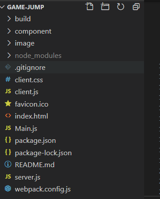160x199 pixels.
Task: Expand the component folder chevron
Action: pyautogui.click(x=9, y=31)
